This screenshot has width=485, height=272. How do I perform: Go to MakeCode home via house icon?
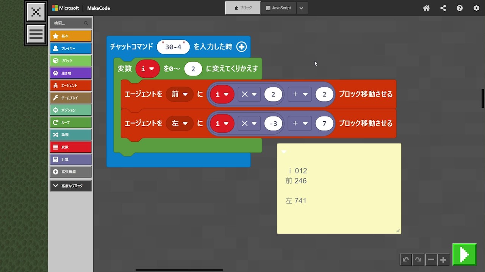pos(426,8)
